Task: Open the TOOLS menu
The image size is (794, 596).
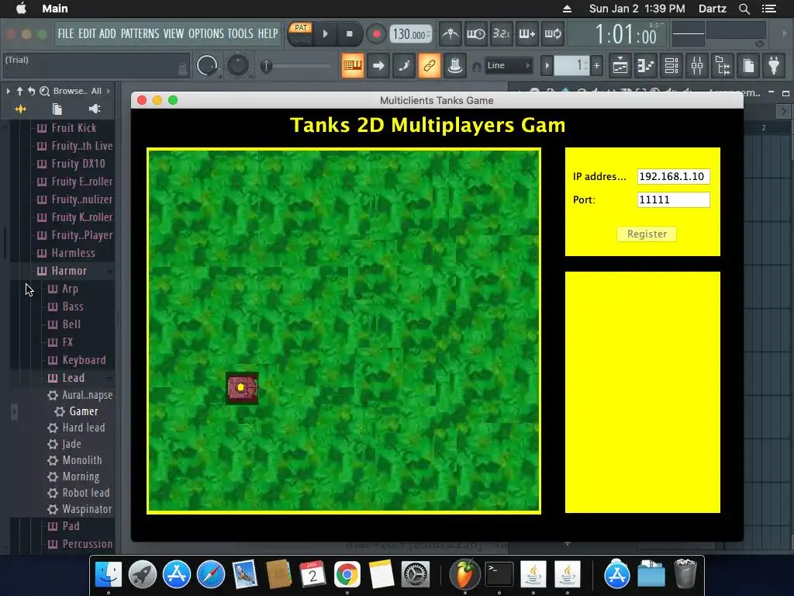Action: (240, 33)
